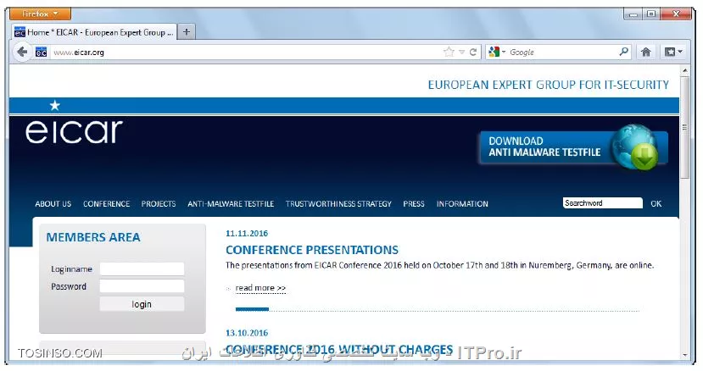Screen dimensions: 703x371
Task: Click the Download Anti Malware Testfile banner
Action: [x=573, y=148]
